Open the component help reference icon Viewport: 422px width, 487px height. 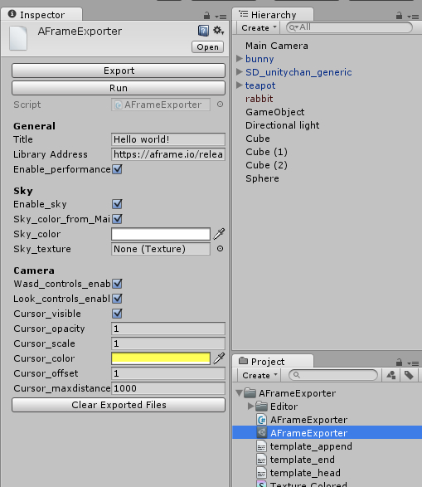[203, 31]
